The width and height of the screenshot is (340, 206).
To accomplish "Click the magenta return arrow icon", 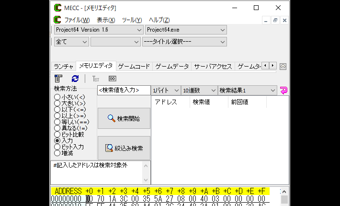I will 284,90.
